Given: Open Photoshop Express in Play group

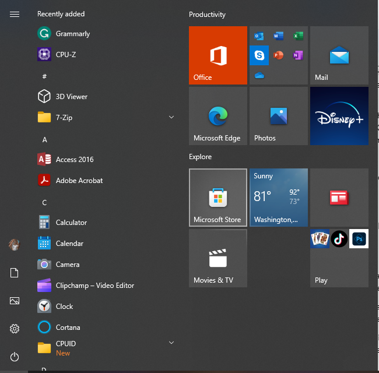Looking at the screenshot, I should pos(359,239).
